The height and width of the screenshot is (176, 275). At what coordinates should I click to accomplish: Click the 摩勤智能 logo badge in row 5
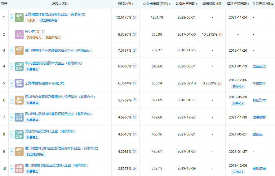click(19, 83)
